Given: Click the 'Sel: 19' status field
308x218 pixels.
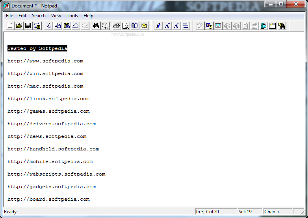Looking at the screenshot, I should coord(250,212).
